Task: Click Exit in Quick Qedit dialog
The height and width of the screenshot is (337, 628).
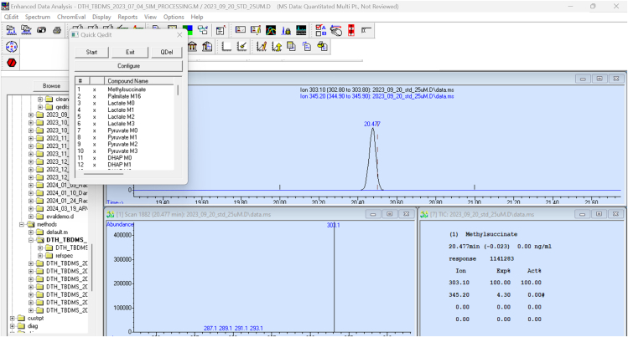Action: 130,52
